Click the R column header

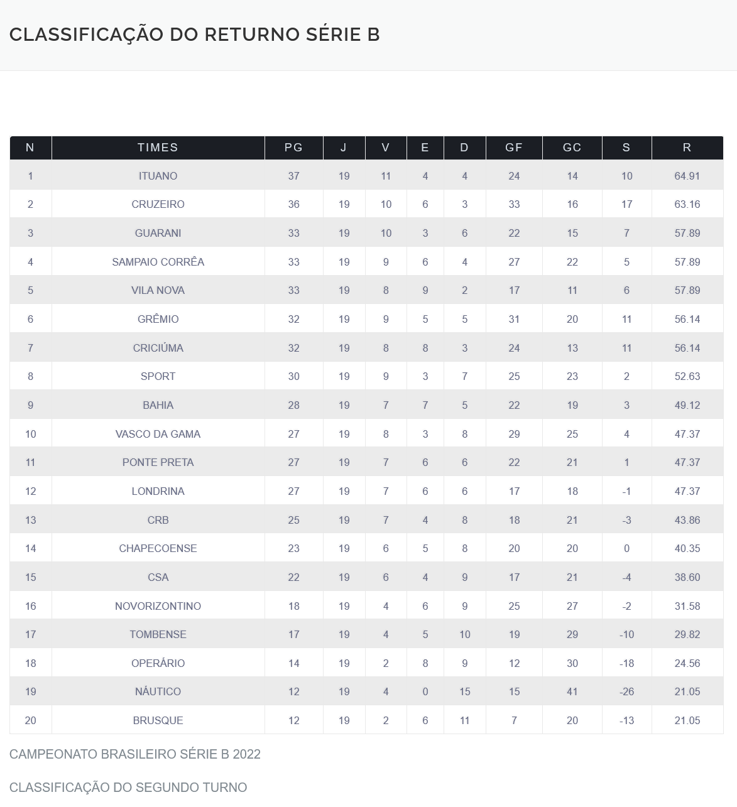687,148
